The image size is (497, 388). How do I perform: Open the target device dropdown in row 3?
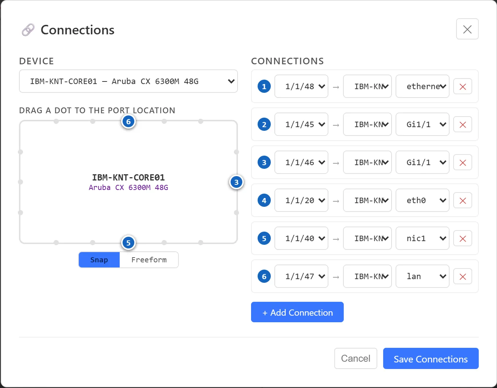click(x=367, y=163)
